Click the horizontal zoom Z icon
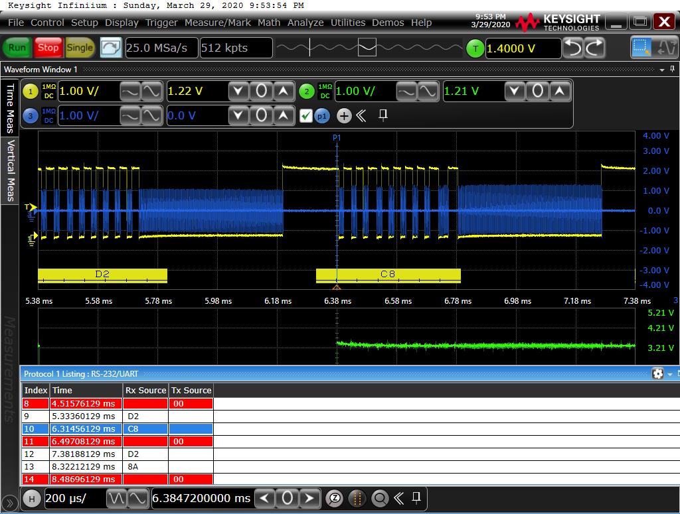The width and height of the screenshot is (680, 514). coord(335,498)
